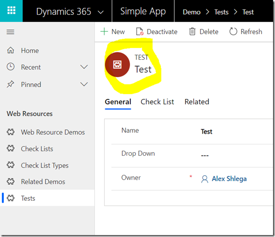Switch to the Related tab

pos(197,102)
